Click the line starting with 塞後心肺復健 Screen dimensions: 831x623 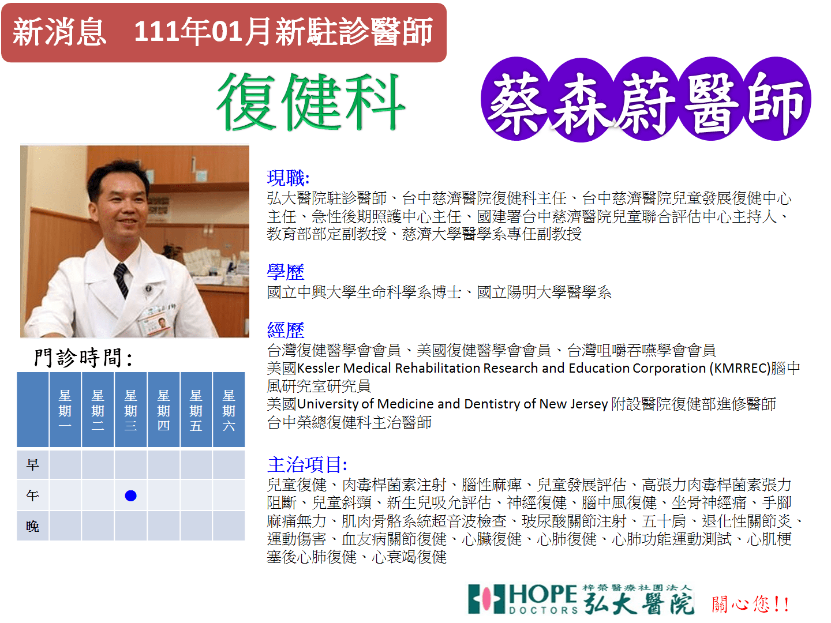point(357,557)
